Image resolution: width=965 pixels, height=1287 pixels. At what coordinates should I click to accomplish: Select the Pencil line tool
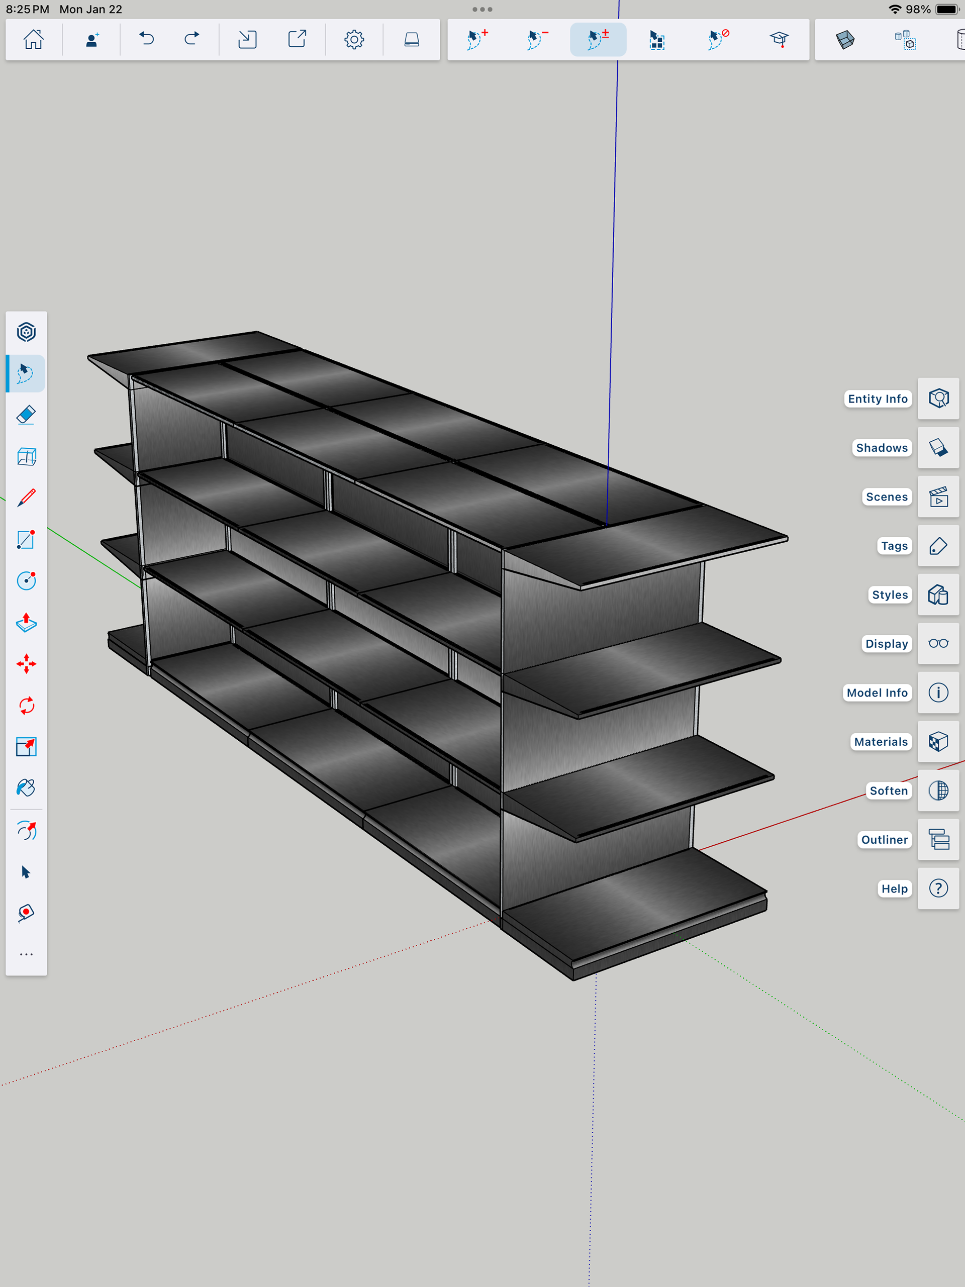click(x=26, y=498)
